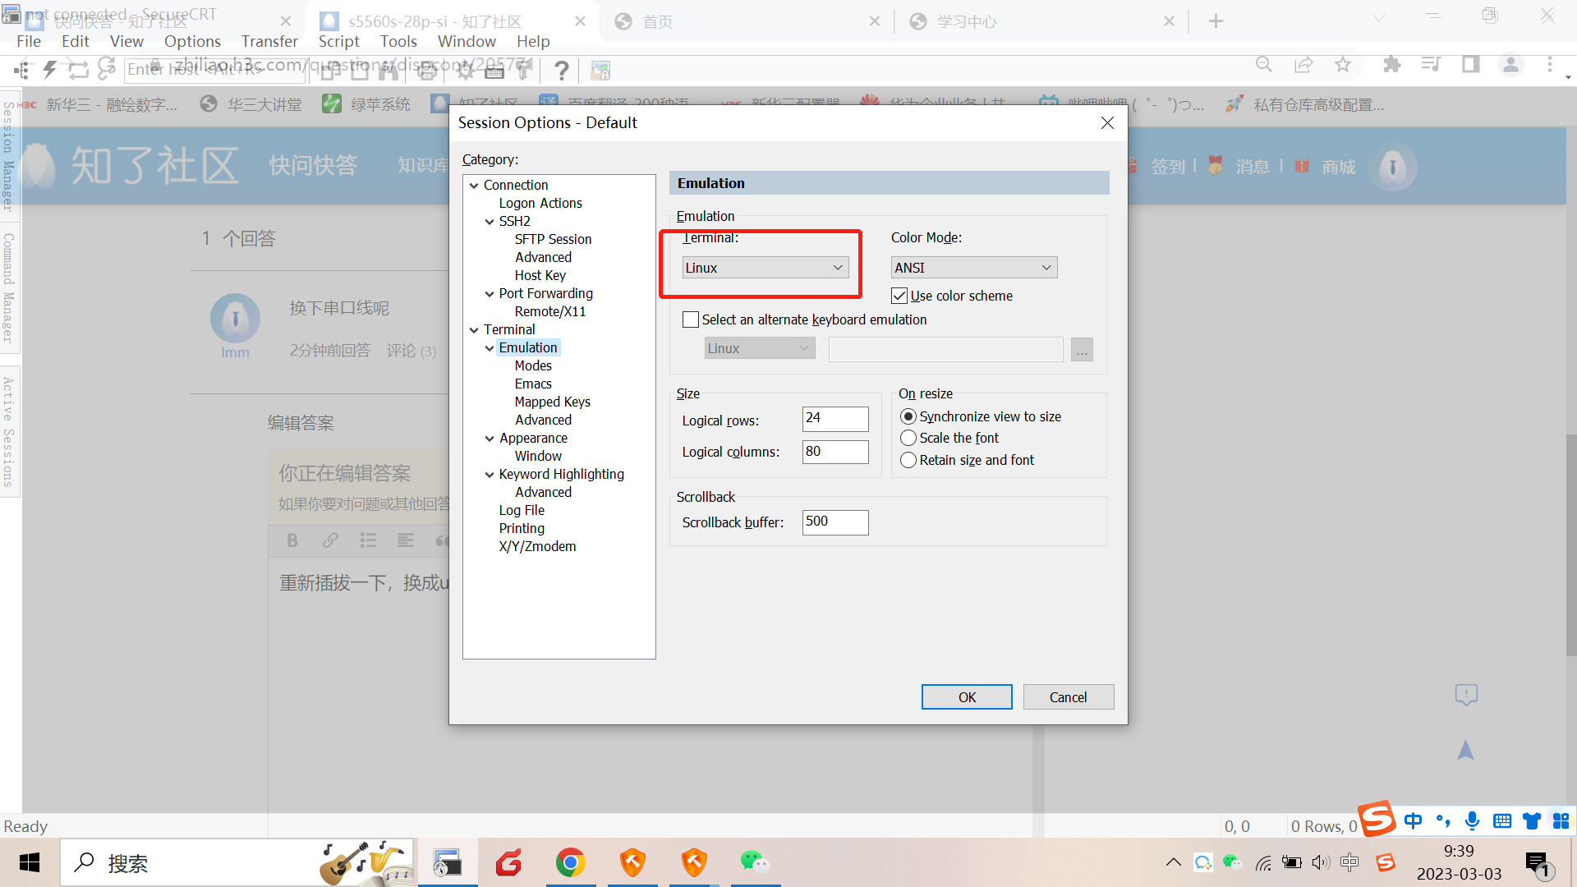The height and width of the screenshot is (887, 1577).
Task: Click the Print toolbar icon
Action: pyautogui.click(x=427, y=71)
